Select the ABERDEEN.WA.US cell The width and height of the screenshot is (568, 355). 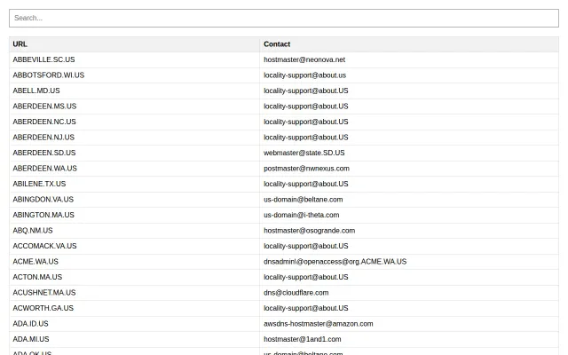click(134, 169)
